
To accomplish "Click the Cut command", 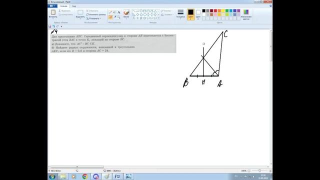I will [64, 10].
